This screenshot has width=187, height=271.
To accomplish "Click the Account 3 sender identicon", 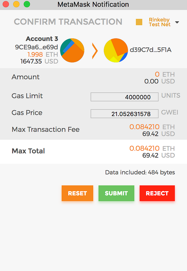I will [x=72, y=50].
